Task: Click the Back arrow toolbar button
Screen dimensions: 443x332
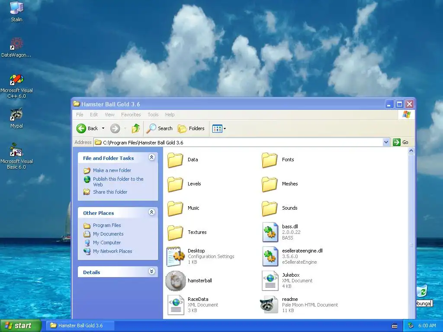Action: point(87,128)
